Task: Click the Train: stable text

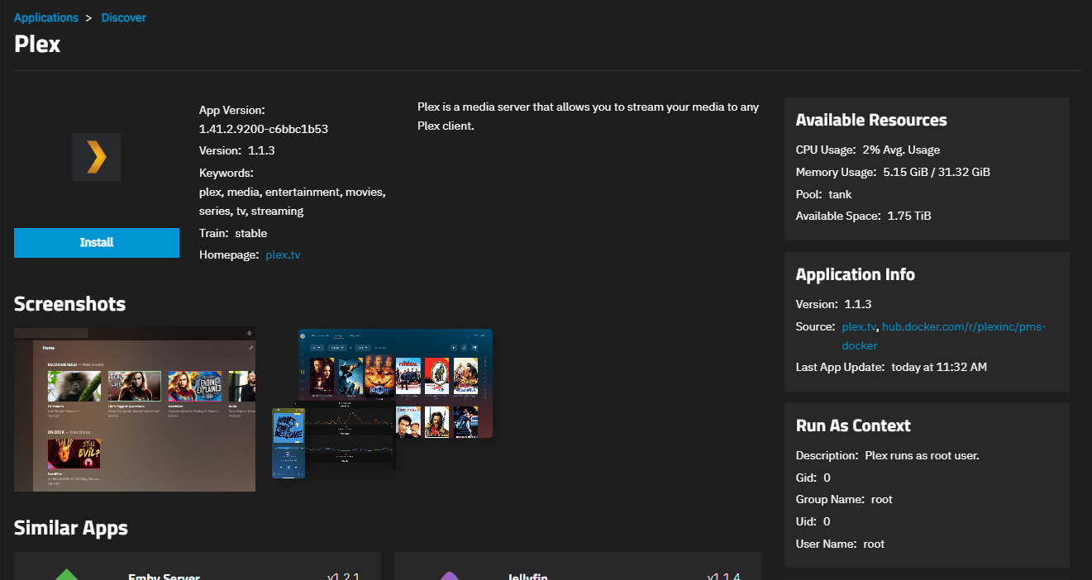Action: click(233, 233)
